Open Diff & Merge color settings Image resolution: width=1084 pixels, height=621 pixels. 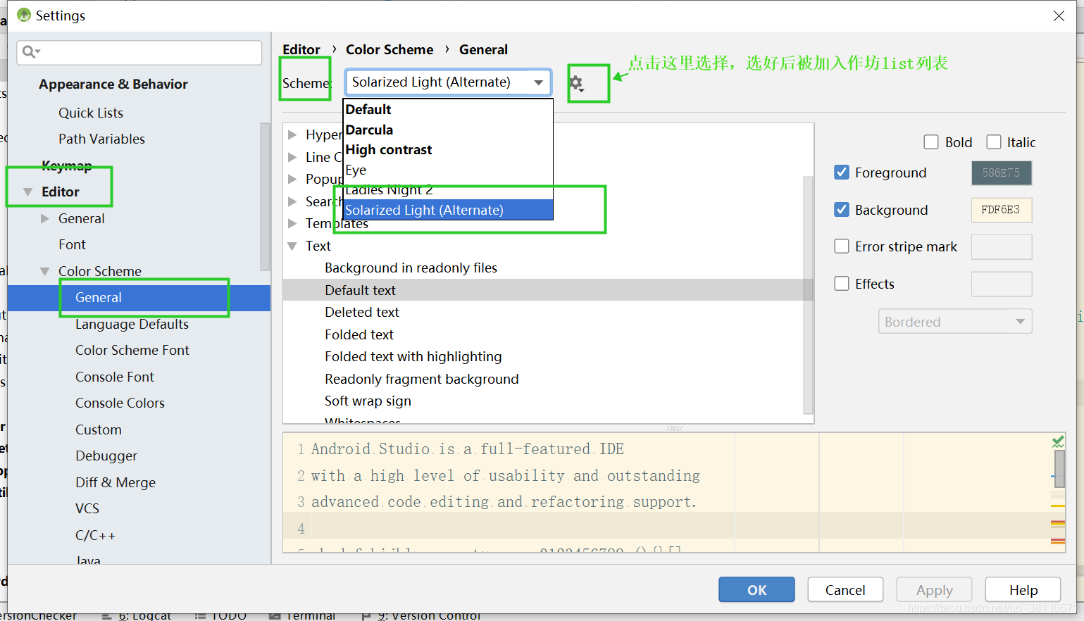pos(116,482)
